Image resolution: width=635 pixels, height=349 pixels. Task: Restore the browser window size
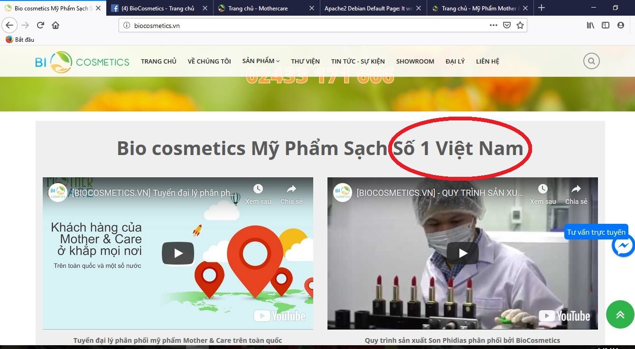coord(616,8)
